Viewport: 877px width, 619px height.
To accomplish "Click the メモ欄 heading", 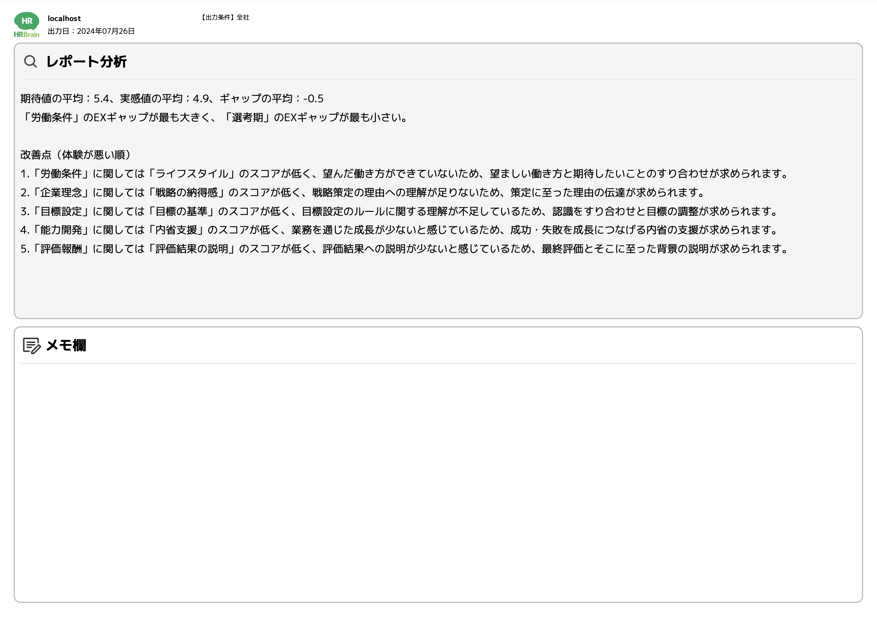I will coord(66,345).
